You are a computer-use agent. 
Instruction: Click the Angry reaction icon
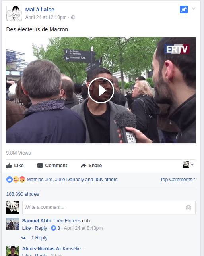coord(22,180)
